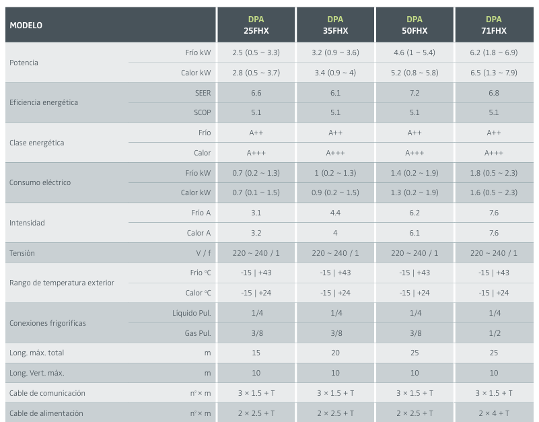The image size is (539, 422).
Task: Click the 7.2 SEER value cell
Action: [415, 93]
